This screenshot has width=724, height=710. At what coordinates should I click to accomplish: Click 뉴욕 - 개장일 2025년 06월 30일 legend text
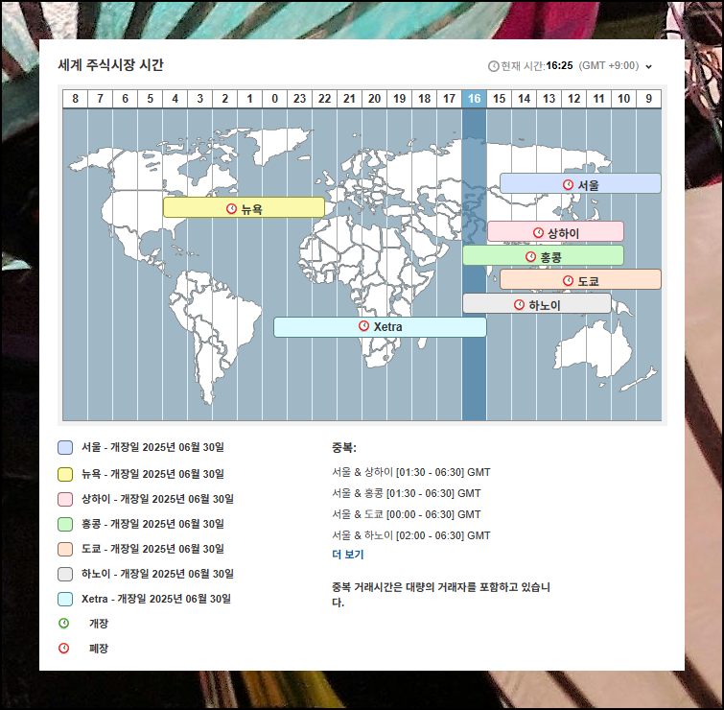tap(152, 474)
